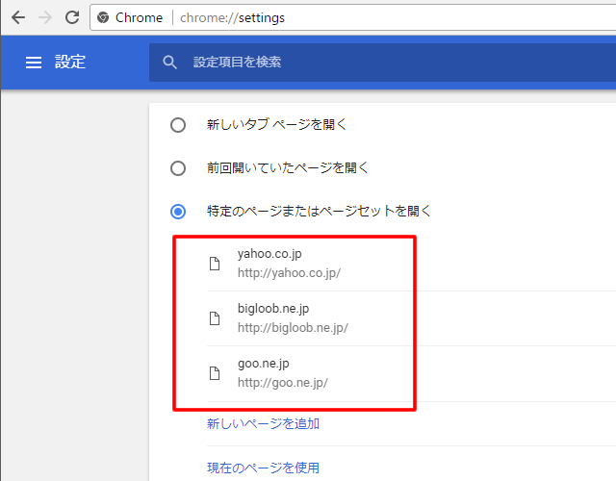Click the http://yahoo.co.jp/ URL text
616x481 pixels.
[x=289, y=273]
